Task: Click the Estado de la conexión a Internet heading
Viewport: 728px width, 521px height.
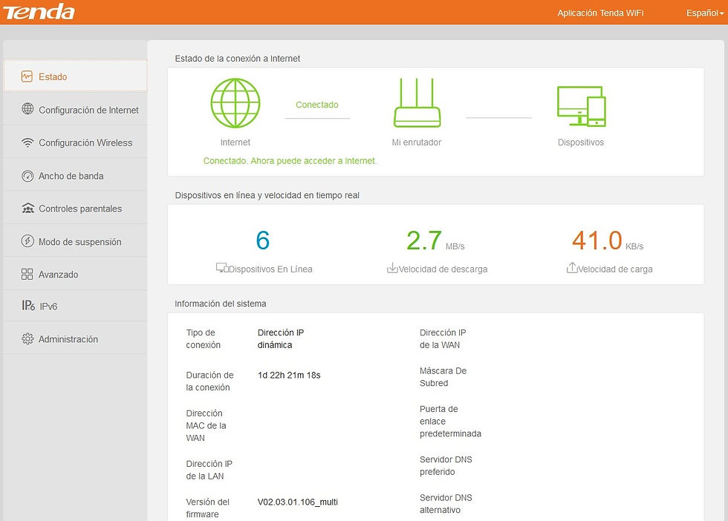Action: point(237,59)
